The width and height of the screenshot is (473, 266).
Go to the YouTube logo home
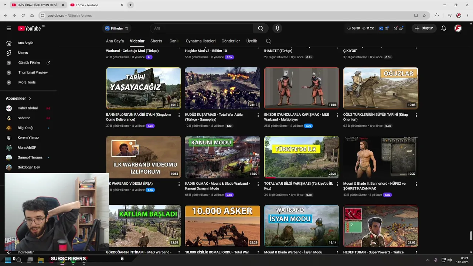pyautogui.click(x=30, y=28)
